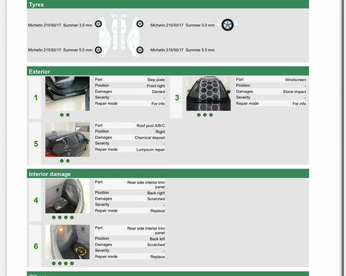
Task: Click the Interior damage section header
Action: point(168,174)
